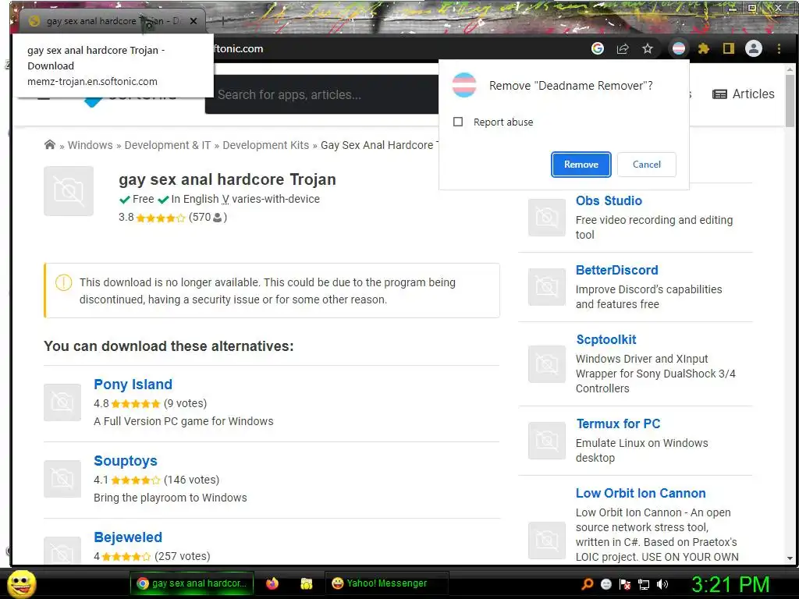
Task: Open the Scptoolkit link
Action: coord(606,339)
